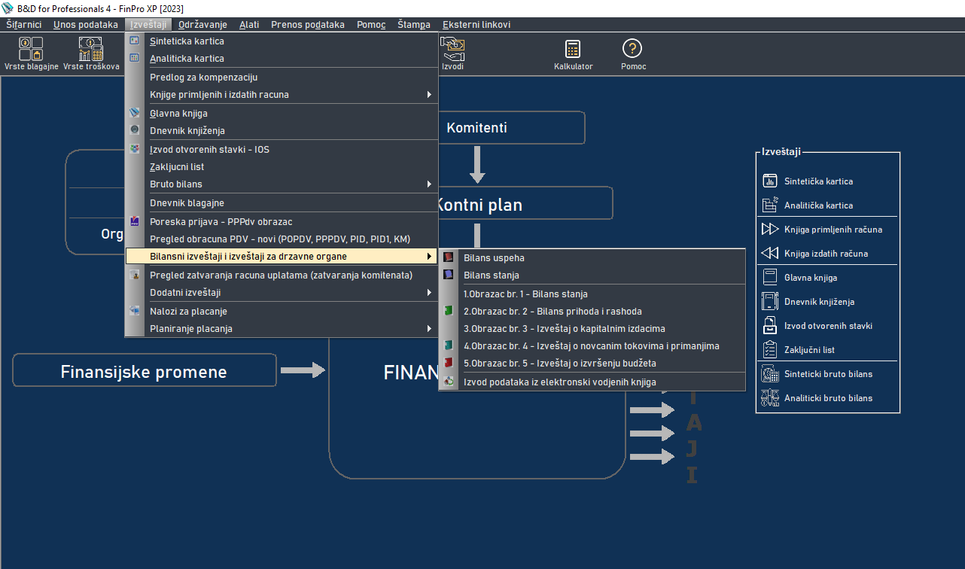
Task: Click the Kontni plan diagram button
Action: [525, 205]
